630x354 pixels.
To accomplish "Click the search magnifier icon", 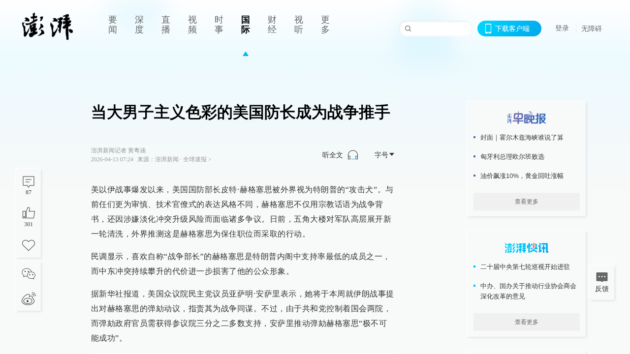I will click(x=408, y=29).
